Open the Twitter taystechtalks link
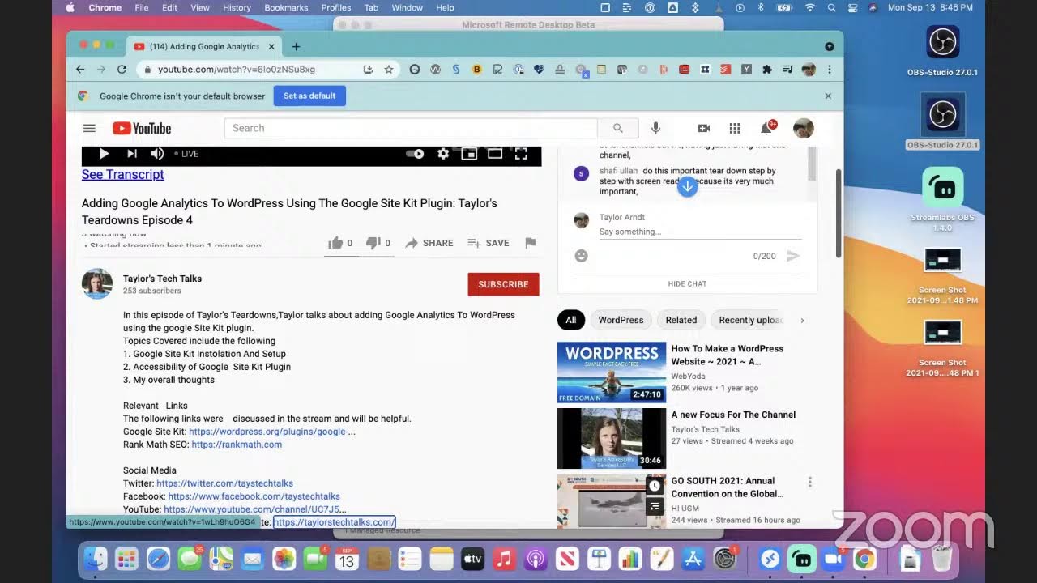The width and height of the screenshot is (1037, 583). 224,483
